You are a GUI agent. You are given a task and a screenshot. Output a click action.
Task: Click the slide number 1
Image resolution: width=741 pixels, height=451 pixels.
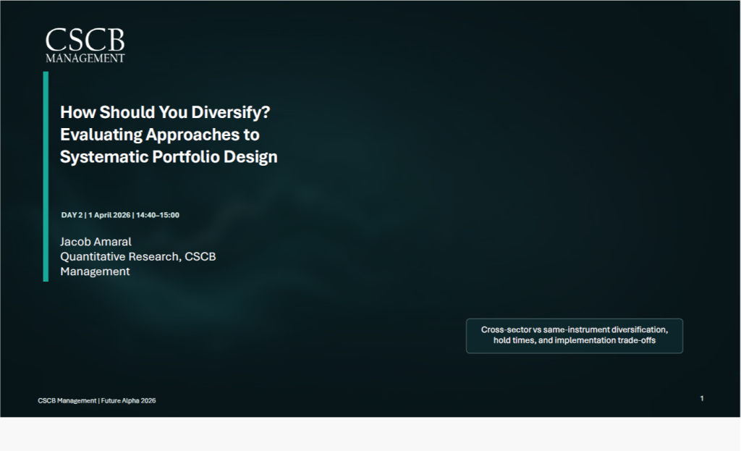pyautogui.click(x=701, y=398)
